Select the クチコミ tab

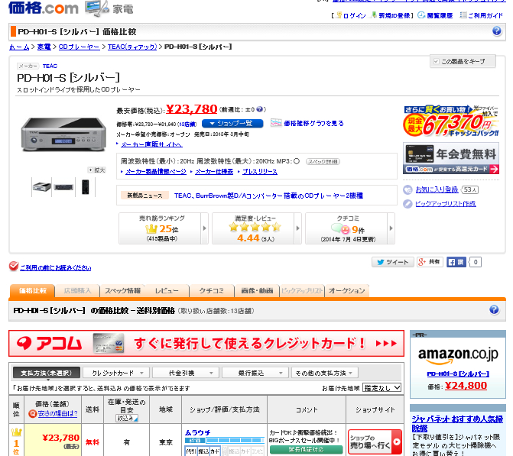click(212, 291)
